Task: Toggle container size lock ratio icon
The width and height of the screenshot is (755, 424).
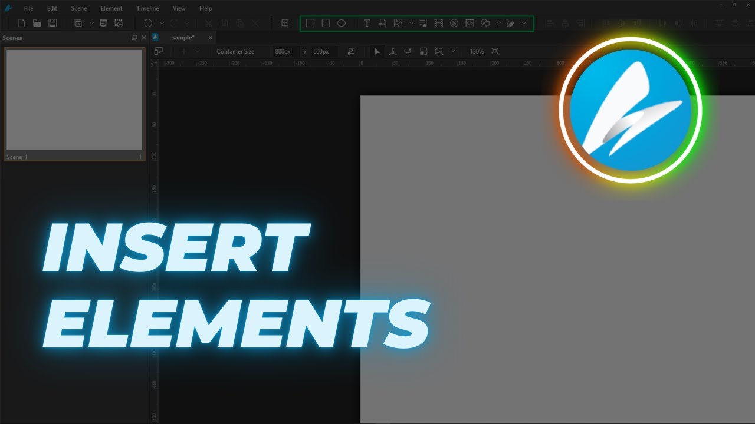Action: [x=351, y=52]
